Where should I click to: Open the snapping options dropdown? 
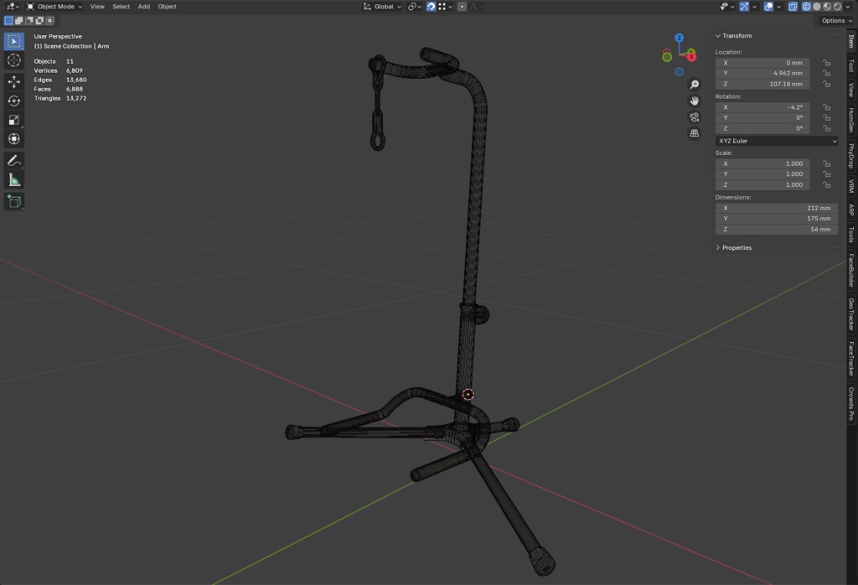445,7
